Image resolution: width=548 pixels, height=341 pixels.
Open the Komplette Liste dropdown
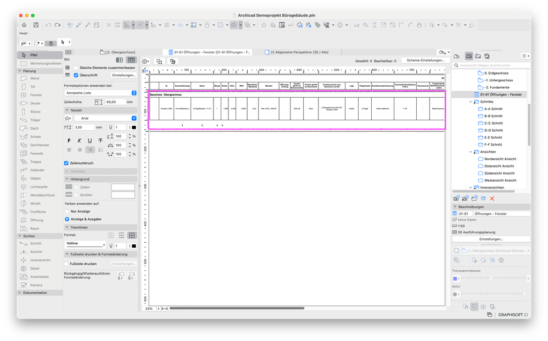100,93
